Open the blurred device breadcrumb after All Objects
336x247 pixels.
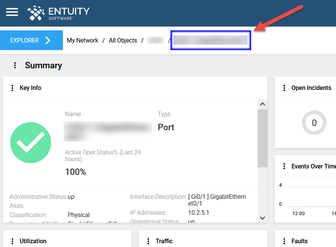(155, 40)
